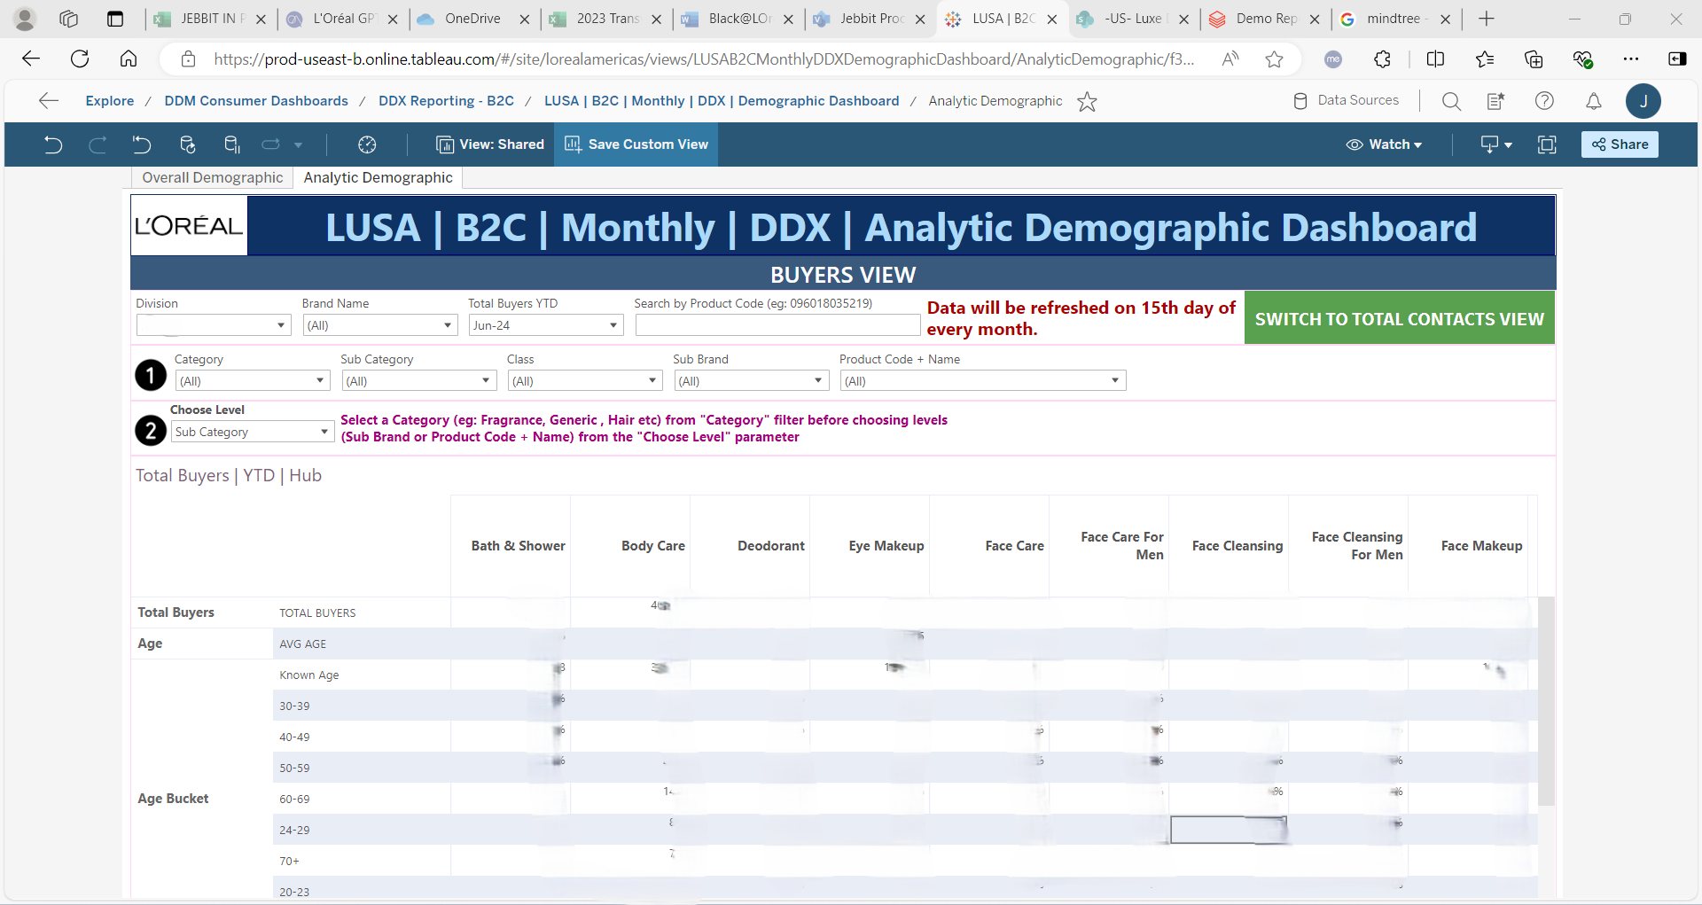
Task: Switch to the Overall Demographic tab
Action: [x=212, y=177]
